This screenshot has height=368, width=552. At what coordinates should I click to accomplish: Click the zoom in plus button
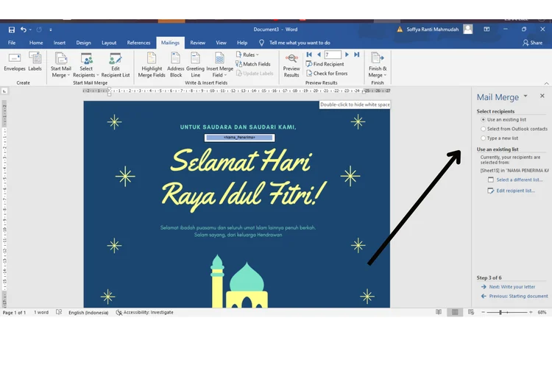click(x=531, y=312)
